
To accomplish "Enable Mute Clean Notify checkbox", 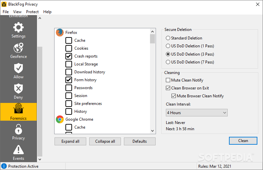I will (x=168, y=80).
